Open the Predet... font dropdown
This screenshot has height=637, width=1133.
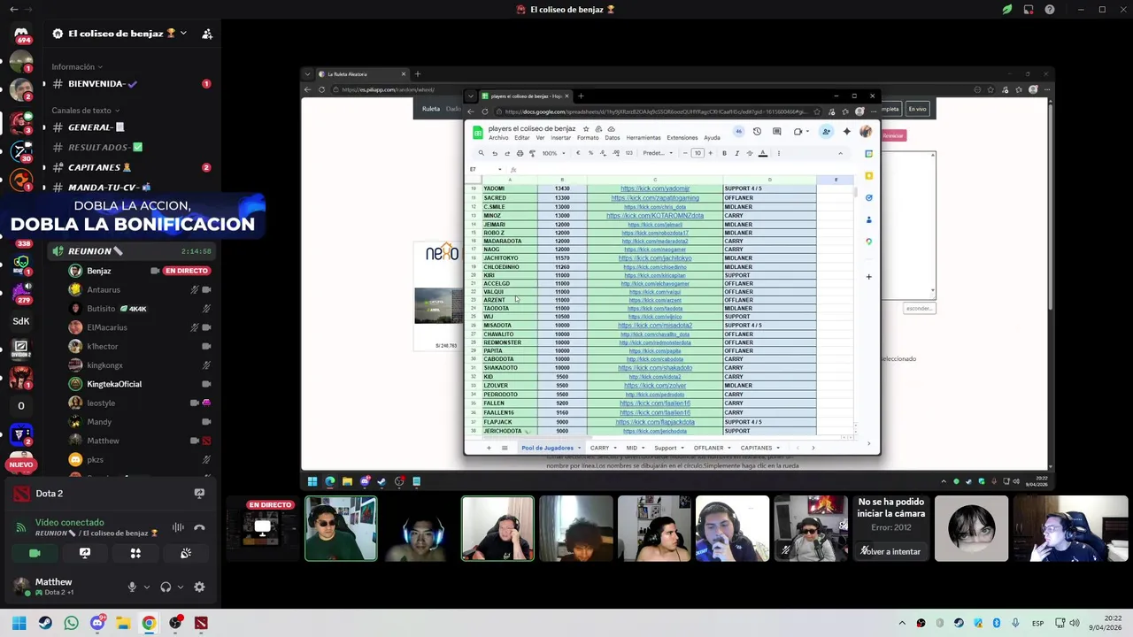tap(658, 153)
